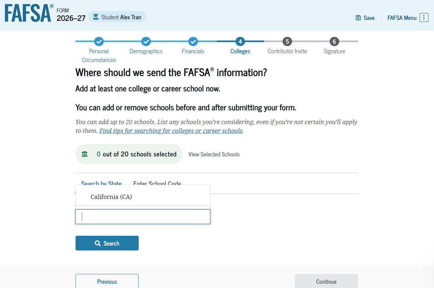Screen dimensions: 434x288
Task: Click the student graduation cap icon
Action: (x=95, y=17)
